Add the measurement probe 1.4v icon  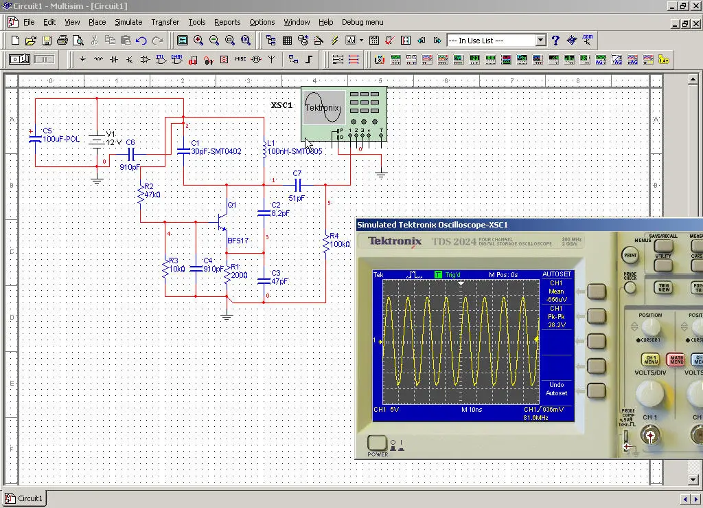point(664,59)
